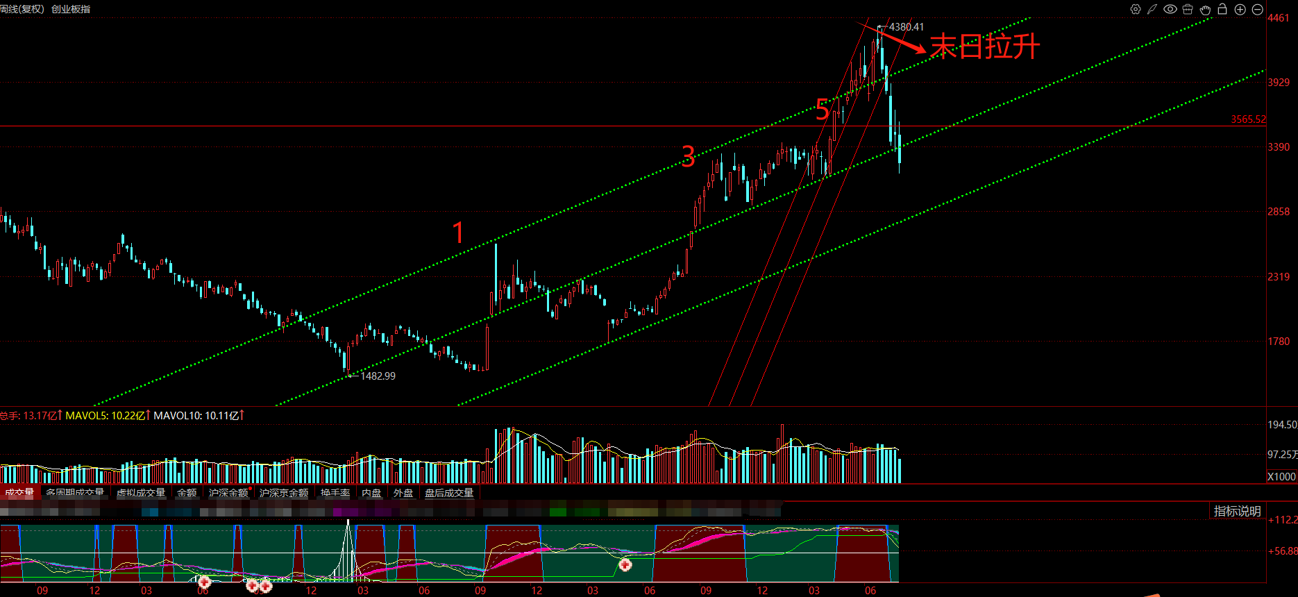The width and height of the screenshot is (1298, 597).
Task: Click the X1000 volume scale label
Action: coord(1281,477)
